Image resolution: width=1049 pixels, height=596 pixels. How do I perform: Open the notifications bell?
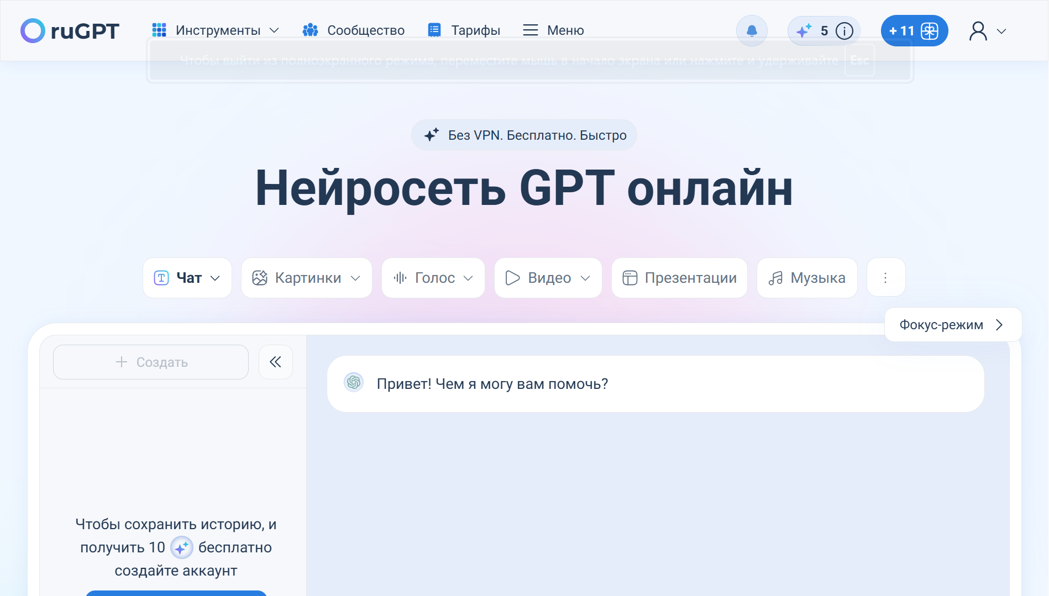752,31
